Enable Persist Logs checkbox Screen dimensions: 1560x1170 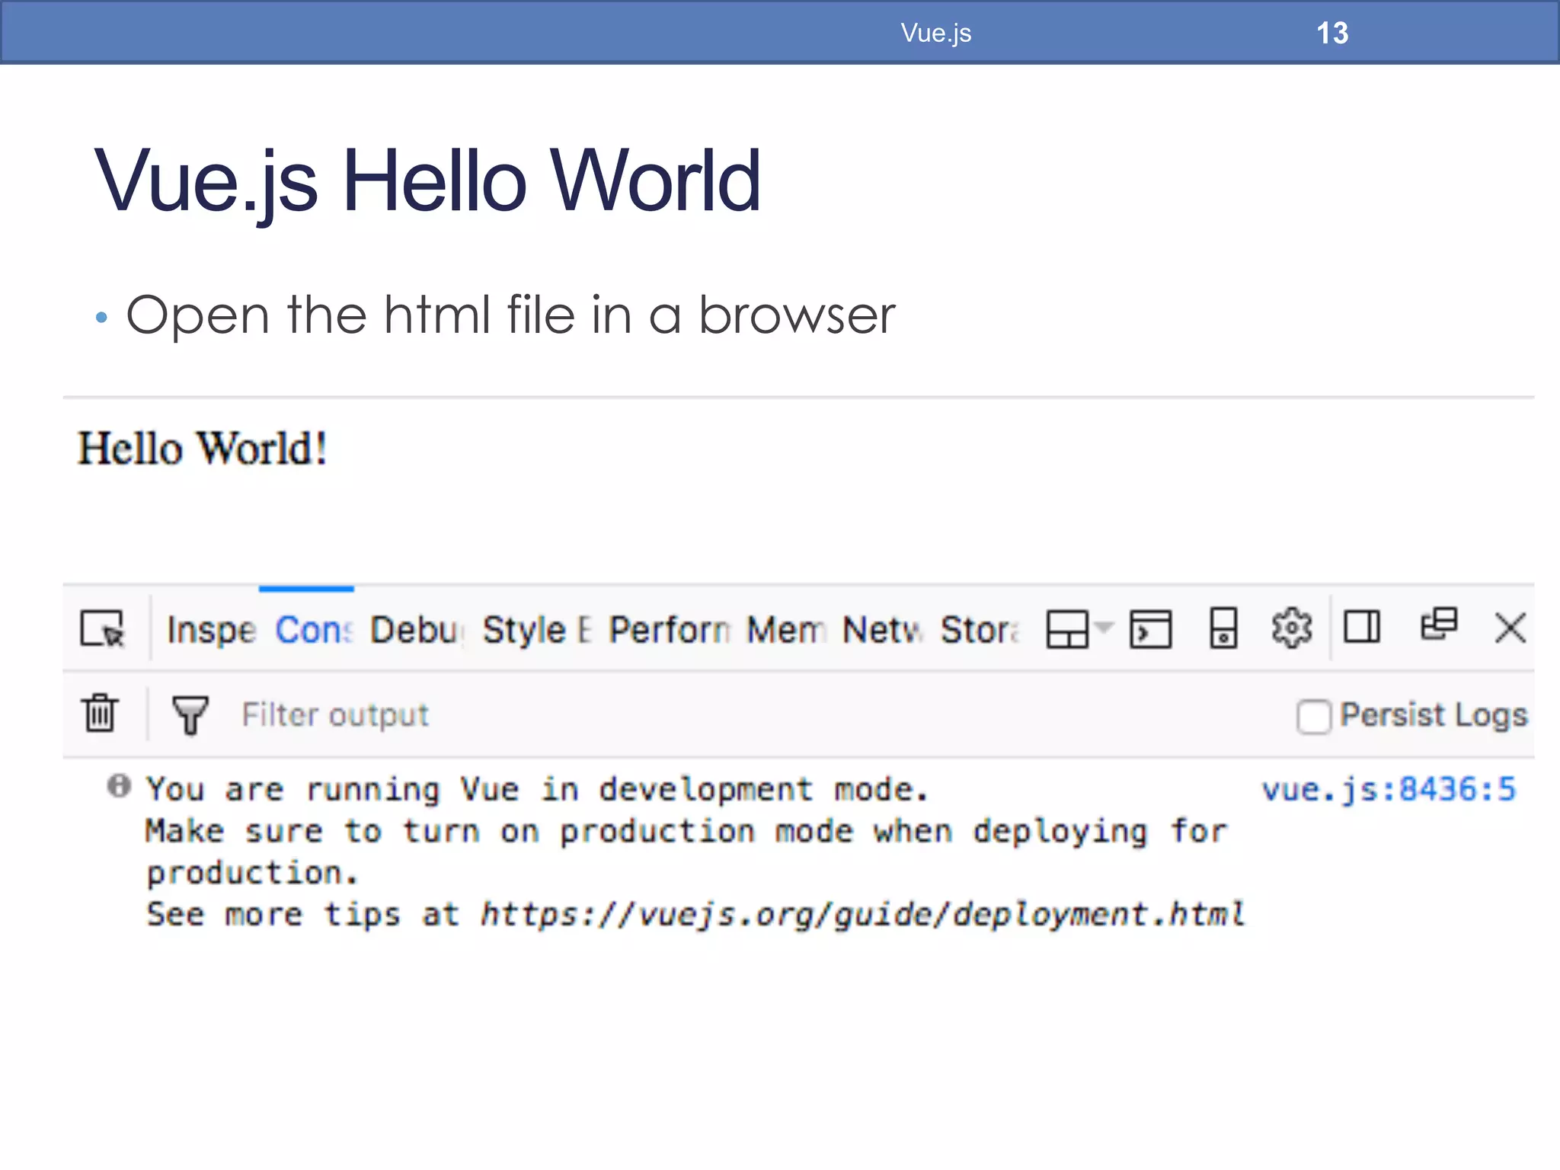[x=1313, y=716]
